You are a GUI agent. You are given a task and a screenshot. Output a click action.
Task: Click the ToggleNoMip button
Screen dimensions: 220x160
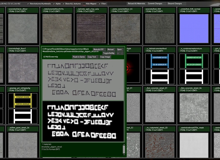coord(108,53)
